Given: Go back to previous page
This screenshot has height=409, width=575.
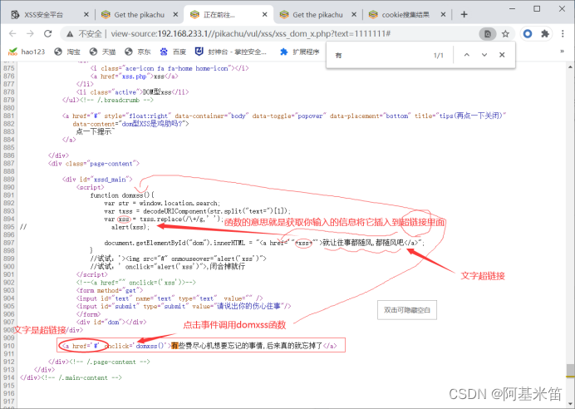Looking at the screenshot, I should [x=12, y=34].
